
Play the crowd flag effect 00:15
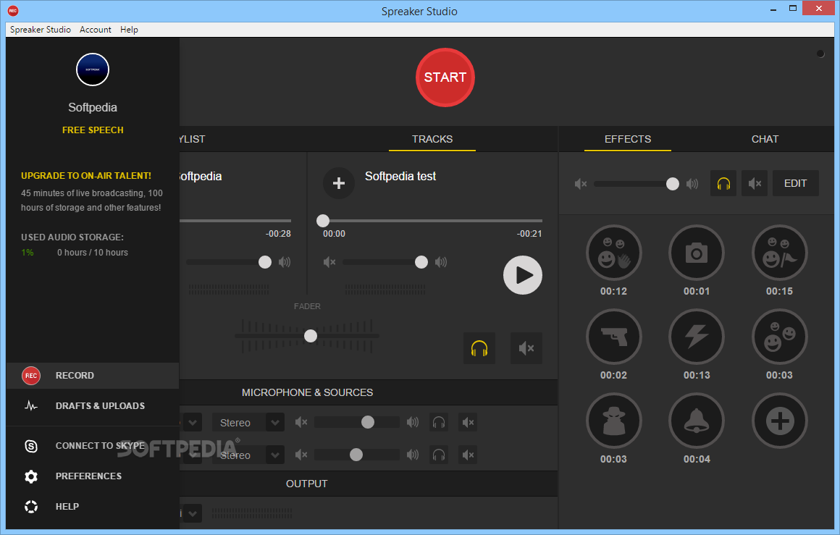click(779, 253)
